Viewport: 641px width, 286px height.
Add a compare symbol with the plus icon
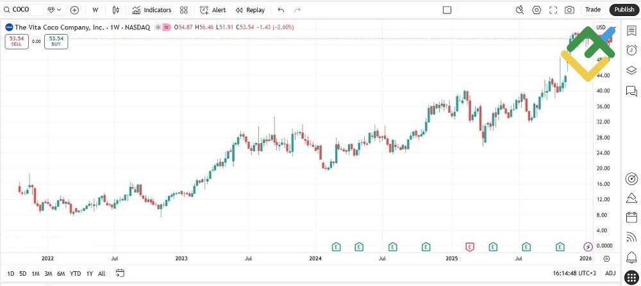click(x=74, y=10)
